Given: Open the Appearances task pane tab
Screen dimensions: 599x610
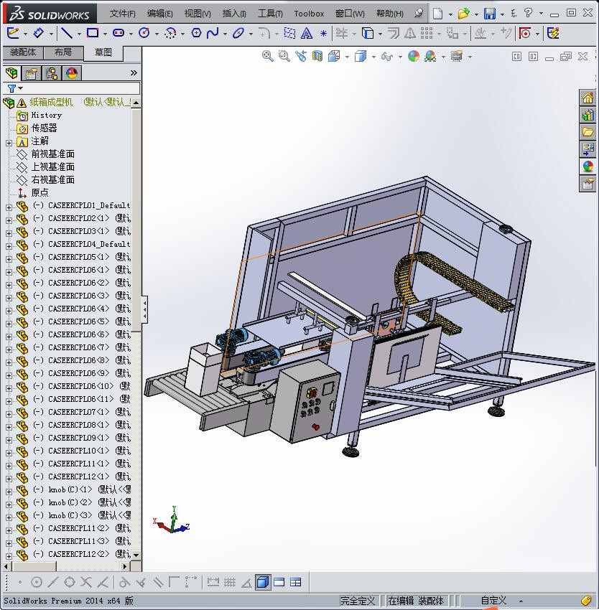Looking at the screenshot, I should tap(588, 166).
